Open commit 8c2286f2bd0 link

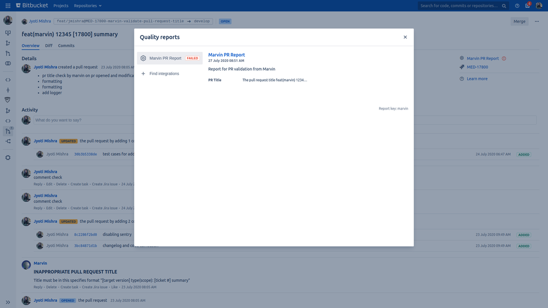pyautogui.click(x=86, y=235)
